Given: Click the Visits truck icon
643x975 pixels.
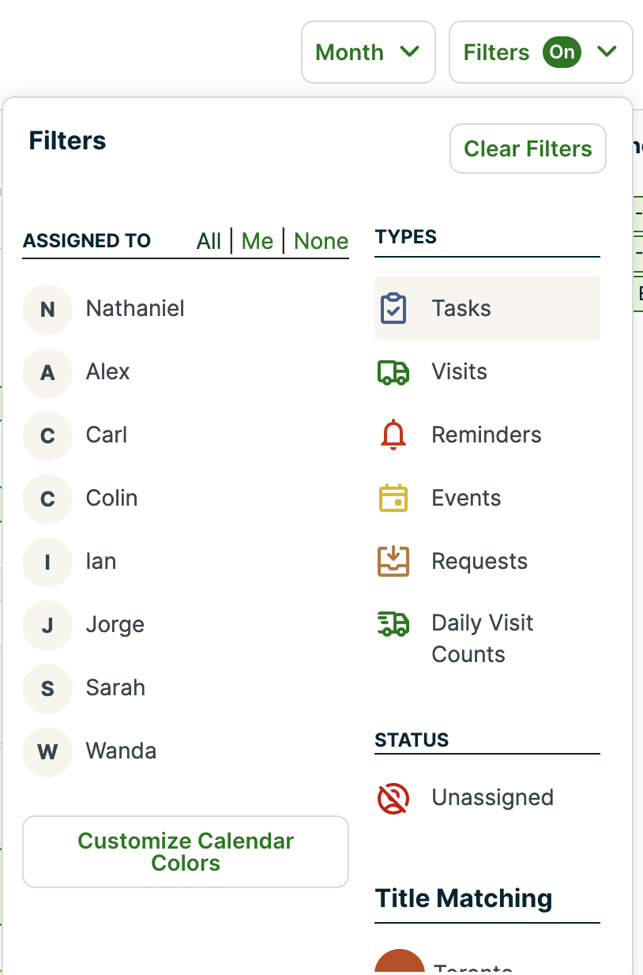Looking at the screenshot, I should point(393,371).
